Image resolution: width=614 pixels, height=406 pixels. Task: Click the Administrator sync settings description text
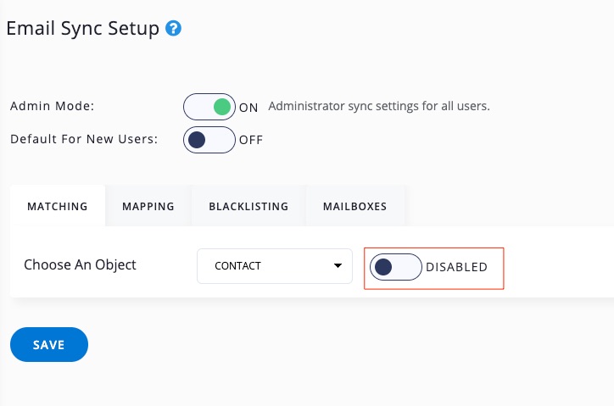point(379,107)
